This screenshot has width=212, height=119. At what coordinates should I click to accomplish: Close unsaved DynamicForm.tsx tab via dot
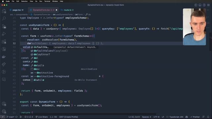click(57, 10)
